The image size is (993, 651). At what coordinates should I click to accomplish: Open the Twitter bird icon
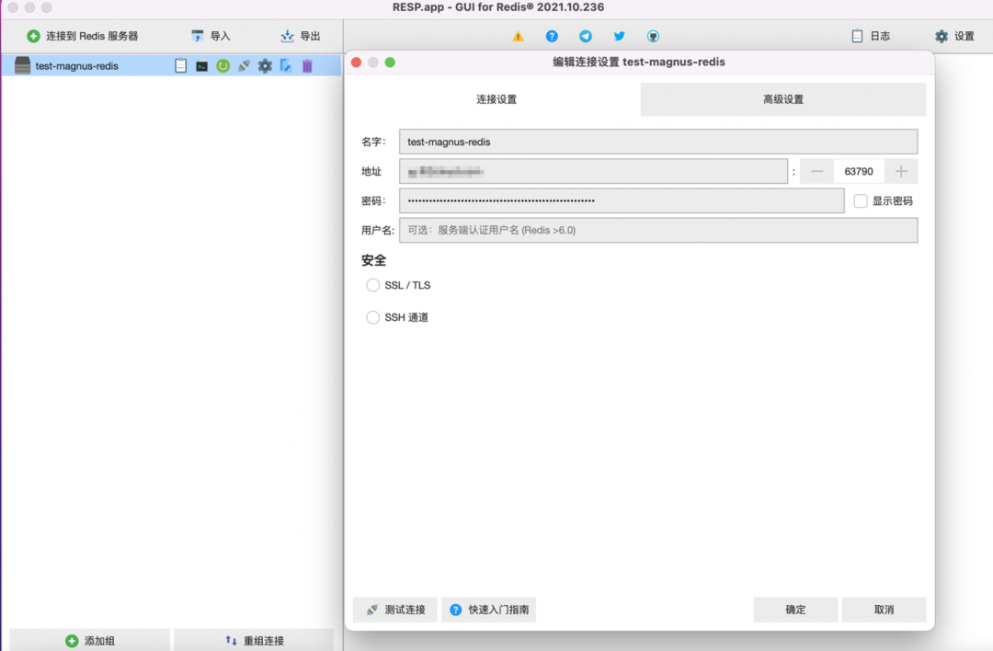(x=620, y=36)
